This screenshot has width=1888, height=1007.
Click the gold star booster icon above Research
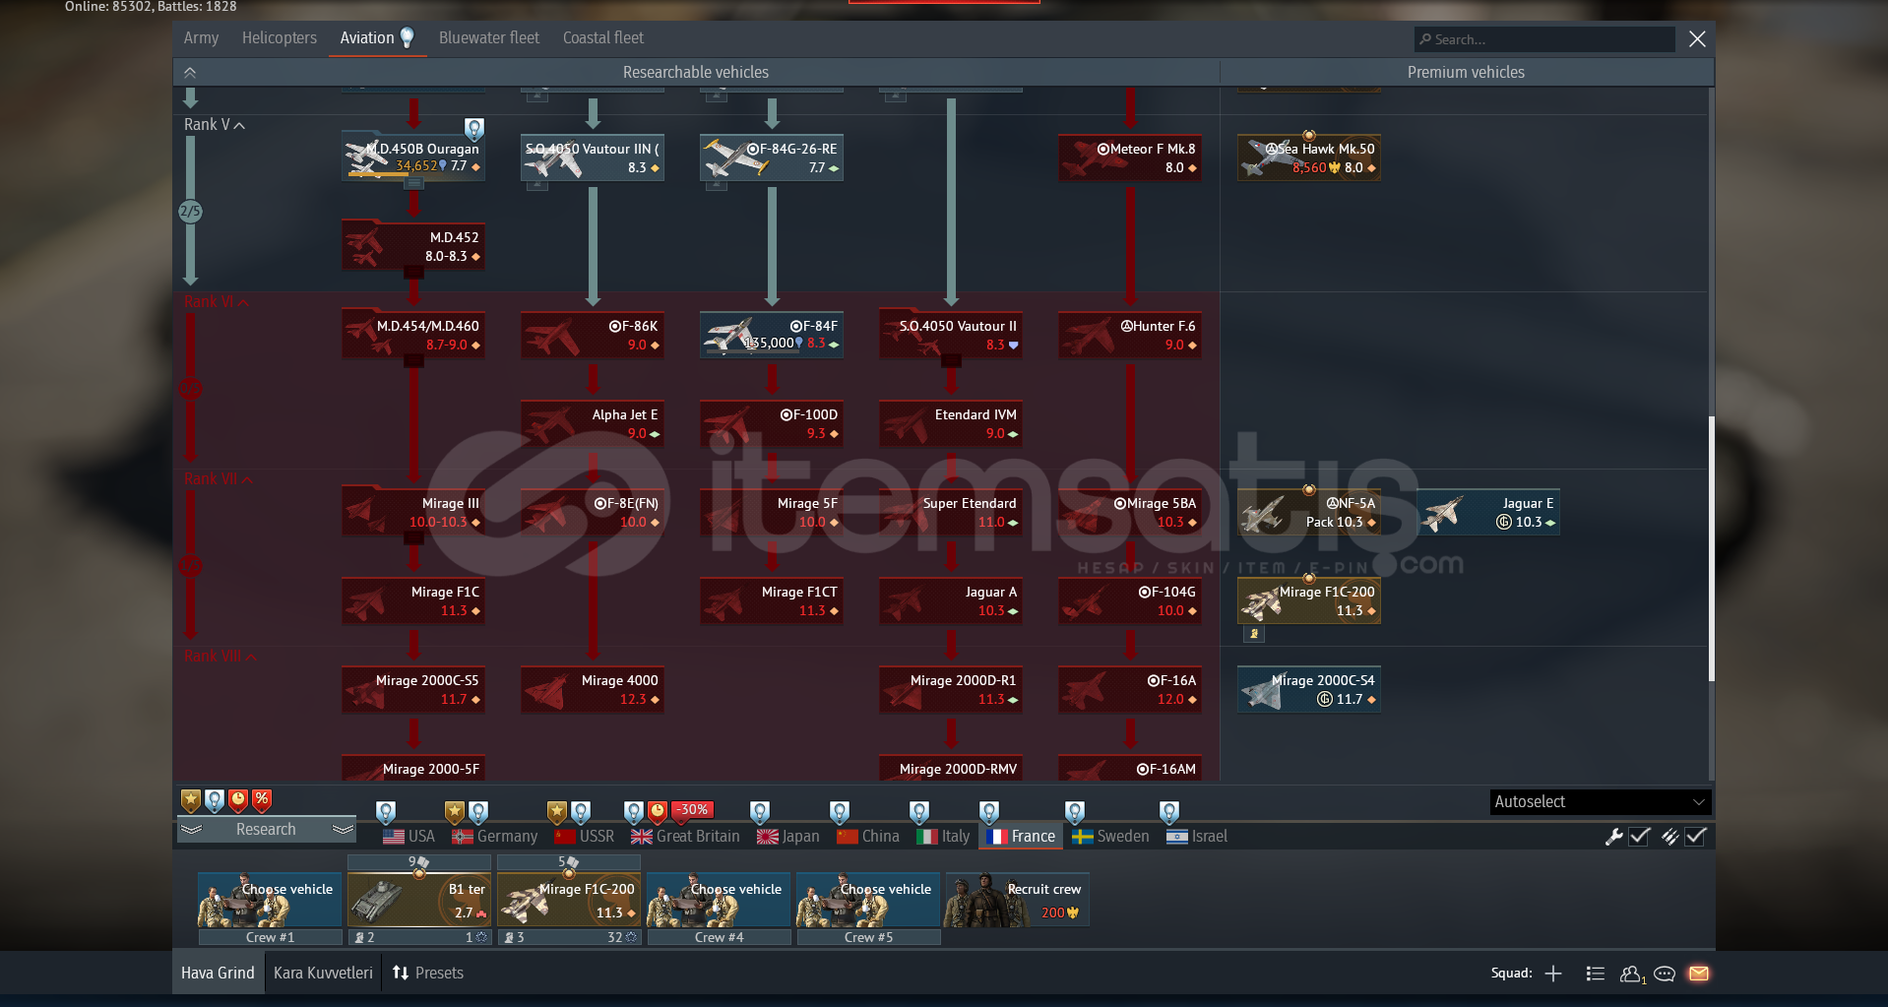tap(191, 800)
